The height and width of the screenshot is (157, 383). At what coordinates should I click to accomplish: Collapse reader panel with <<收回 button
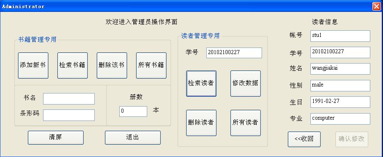[304, 139]
